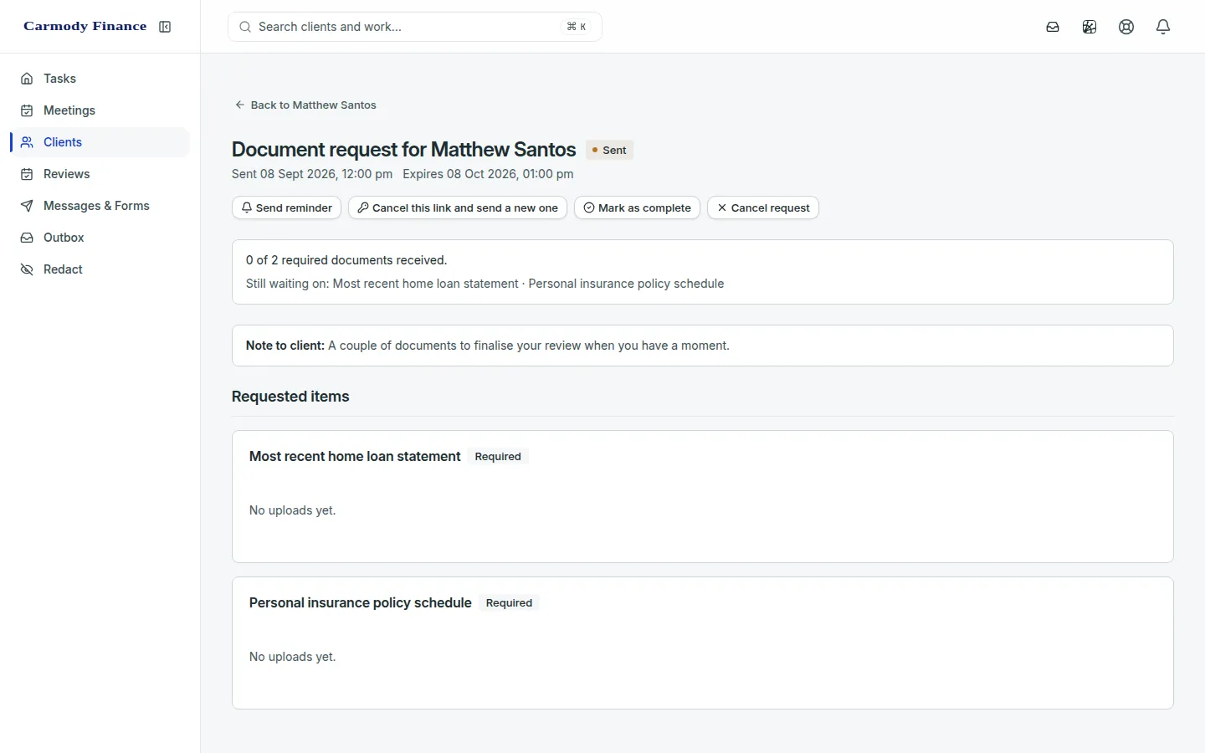This screenshot has width=1205, height=753.
Task: Click the Tasks home icon
Action: (x=27, y=79)
